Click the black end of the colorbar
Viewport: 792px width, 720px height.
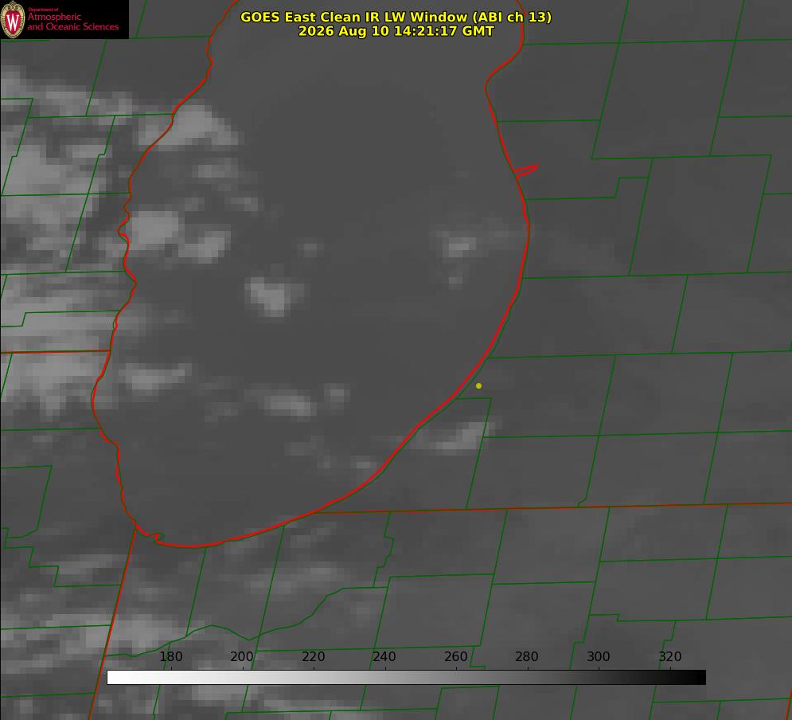click(x=697, y=678)
